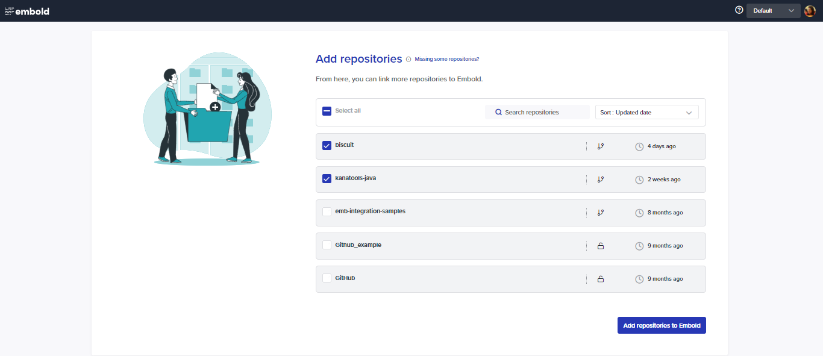Click the Embold logo

[x=27, y=11]
